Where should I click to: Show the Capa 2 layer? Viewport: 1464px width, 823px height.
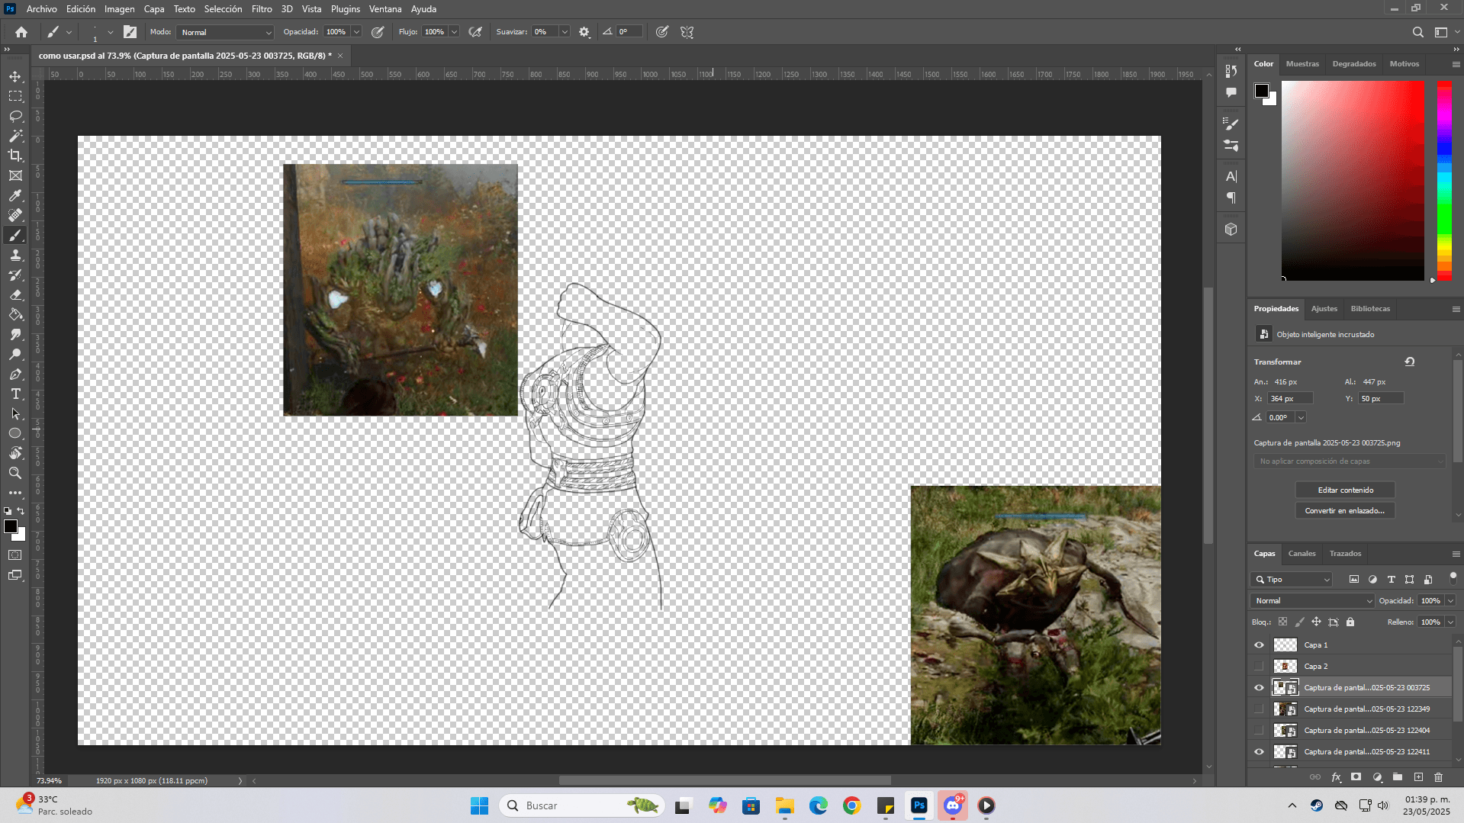(1259, 667)
